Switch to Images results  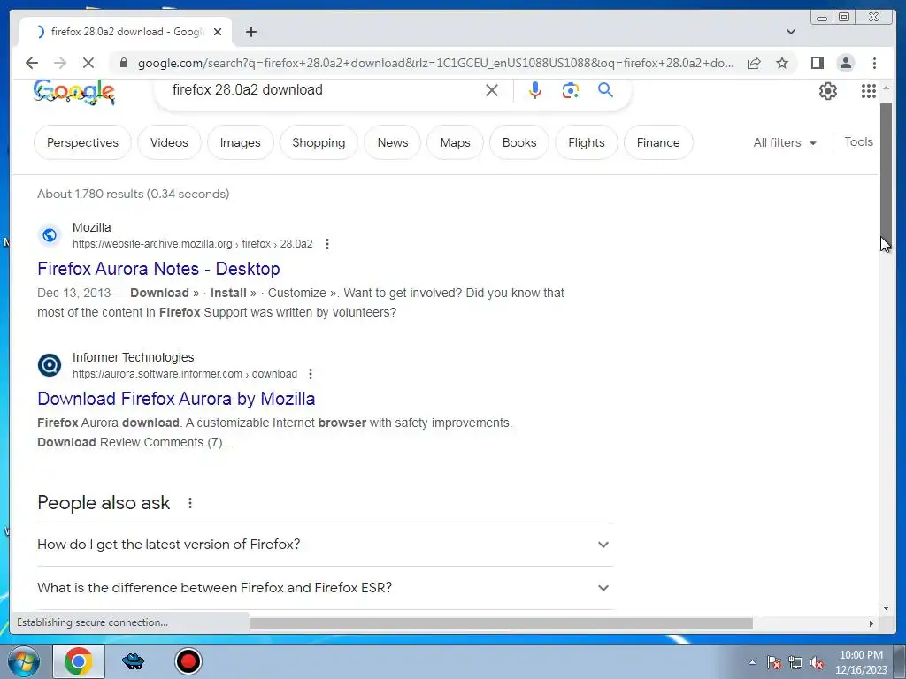click(241, 142)
